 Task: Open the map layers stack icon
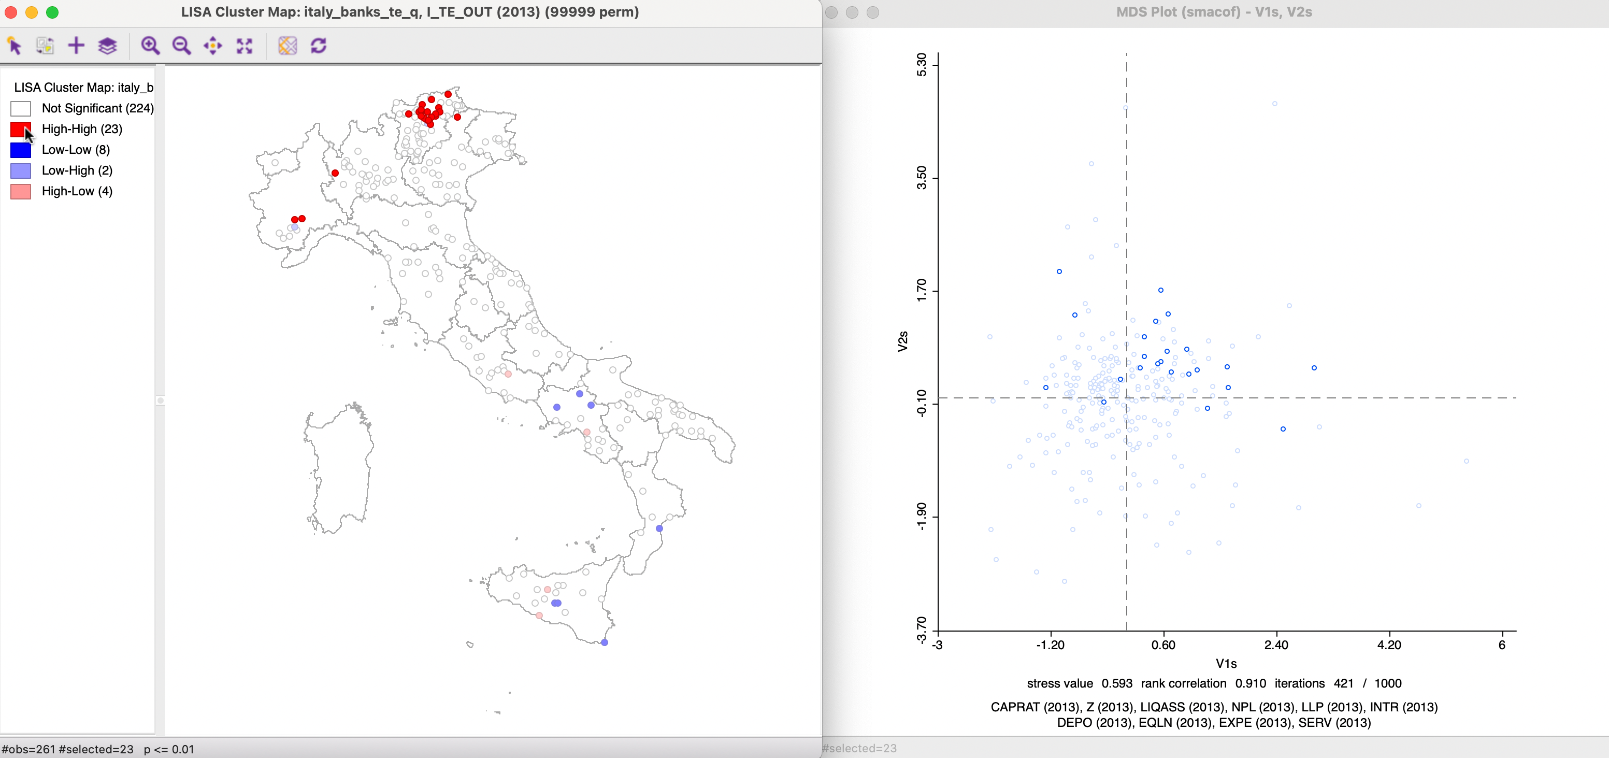click(x=107, y=46)
